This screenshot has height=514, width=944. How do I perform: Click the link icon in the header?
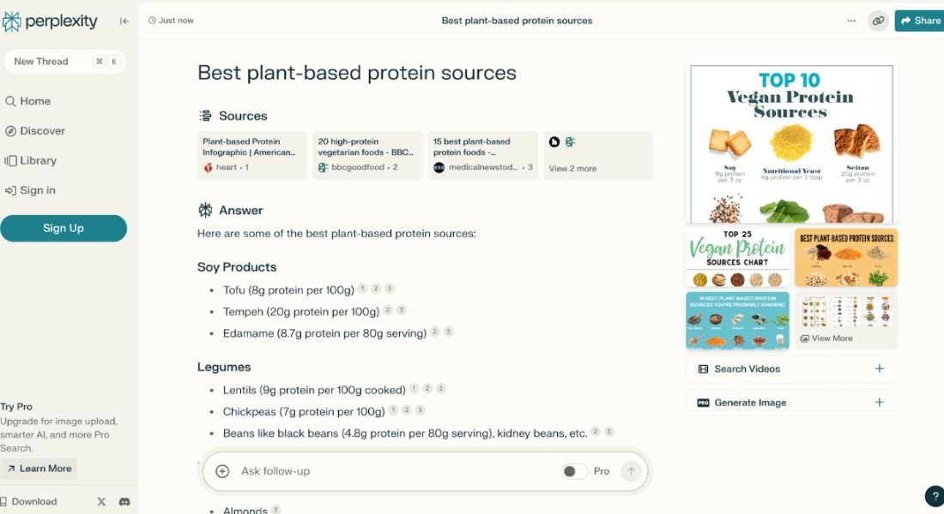pos(878,21)
